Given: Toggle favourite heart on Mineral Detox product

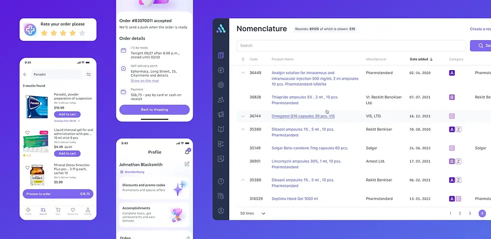Looking at the screenshot, I should click(27, 168).
